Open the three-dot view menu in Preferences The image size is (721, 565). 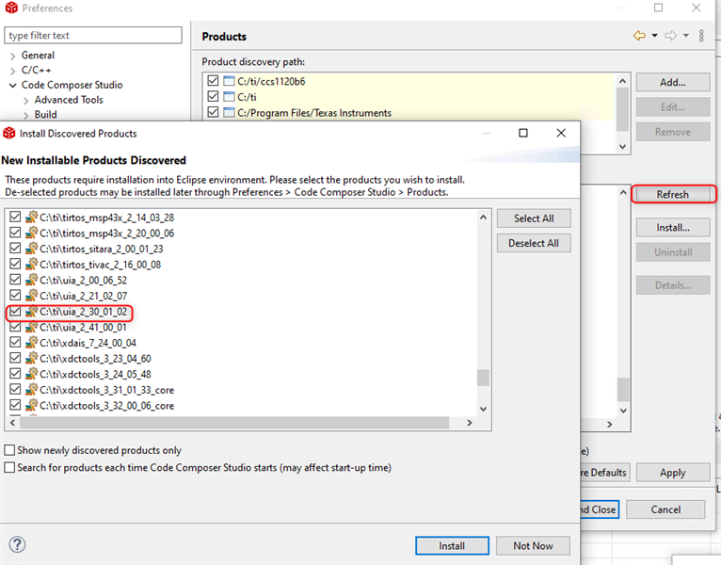(701, 36)
